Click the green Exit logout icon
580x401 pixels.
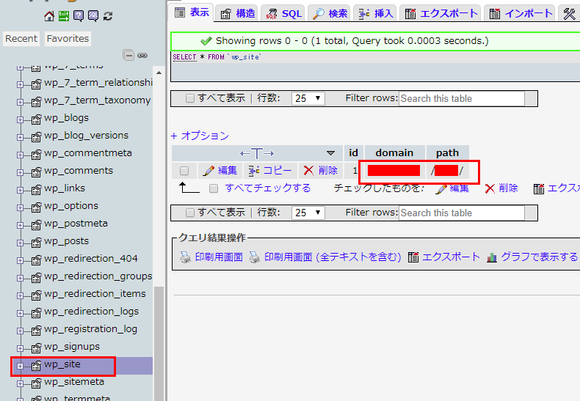(64, 15)
